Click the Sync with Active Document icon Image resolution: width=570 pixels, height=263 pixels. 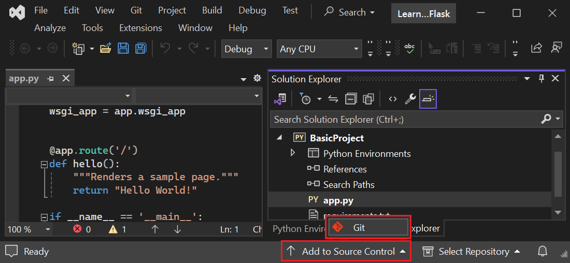333,99
